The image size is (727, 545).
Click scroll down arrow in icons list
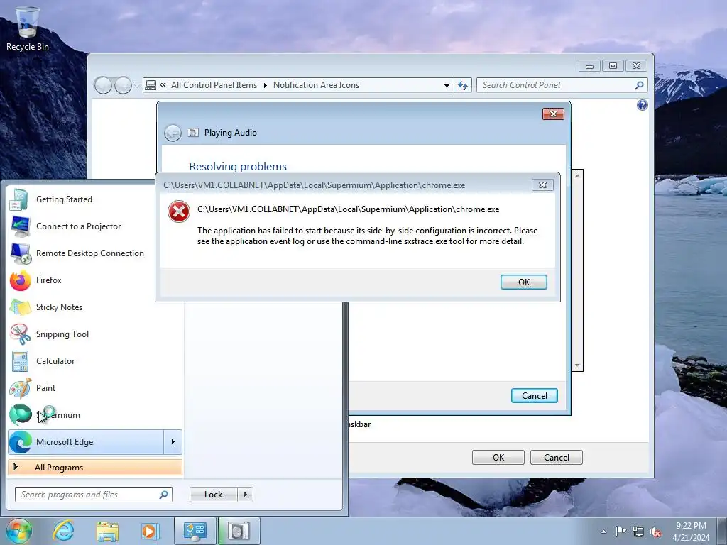point(577,365)
